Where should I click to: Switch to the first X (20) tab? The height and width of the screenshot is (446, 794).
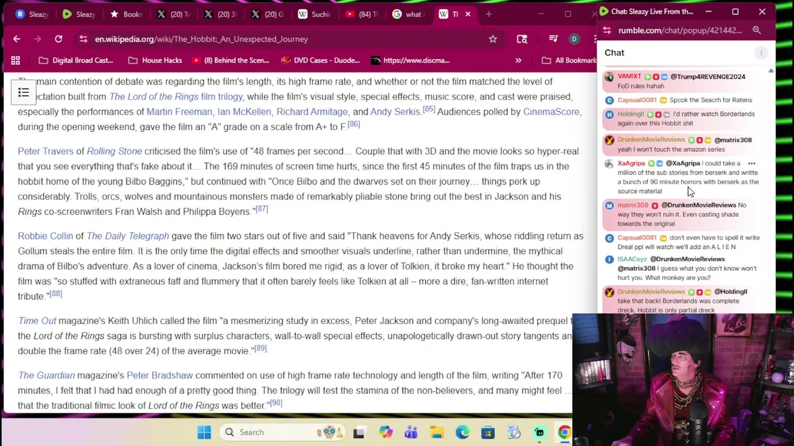point(173,14)
